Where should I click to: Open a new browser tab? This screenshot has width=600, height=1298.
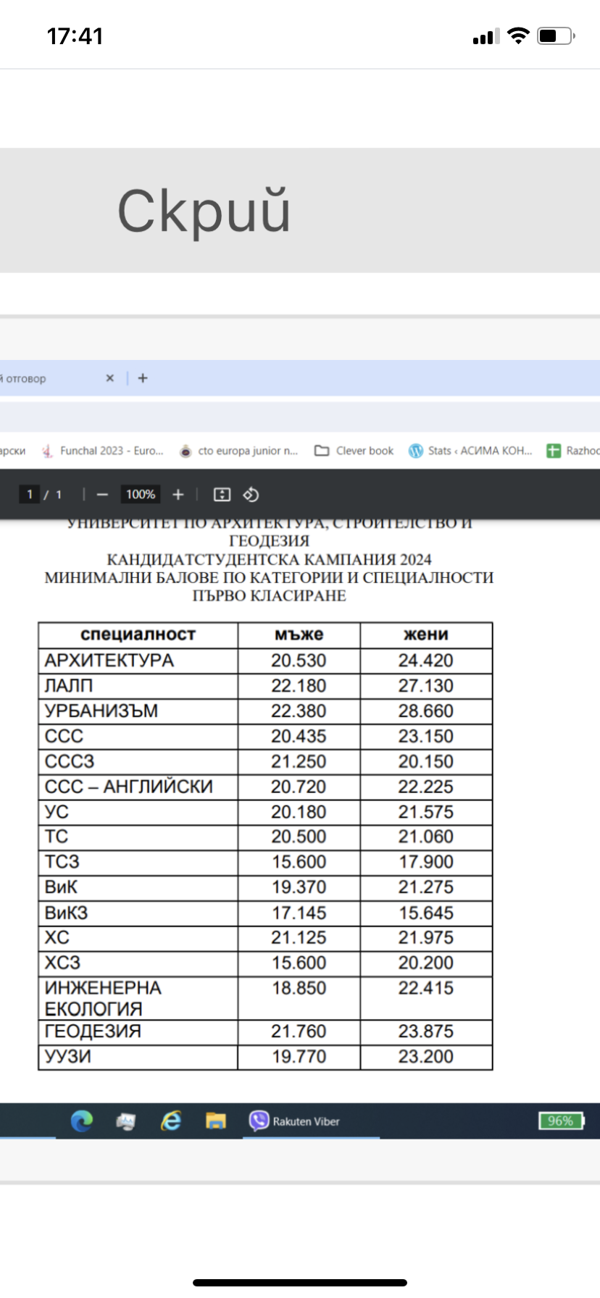click(143, 378)
